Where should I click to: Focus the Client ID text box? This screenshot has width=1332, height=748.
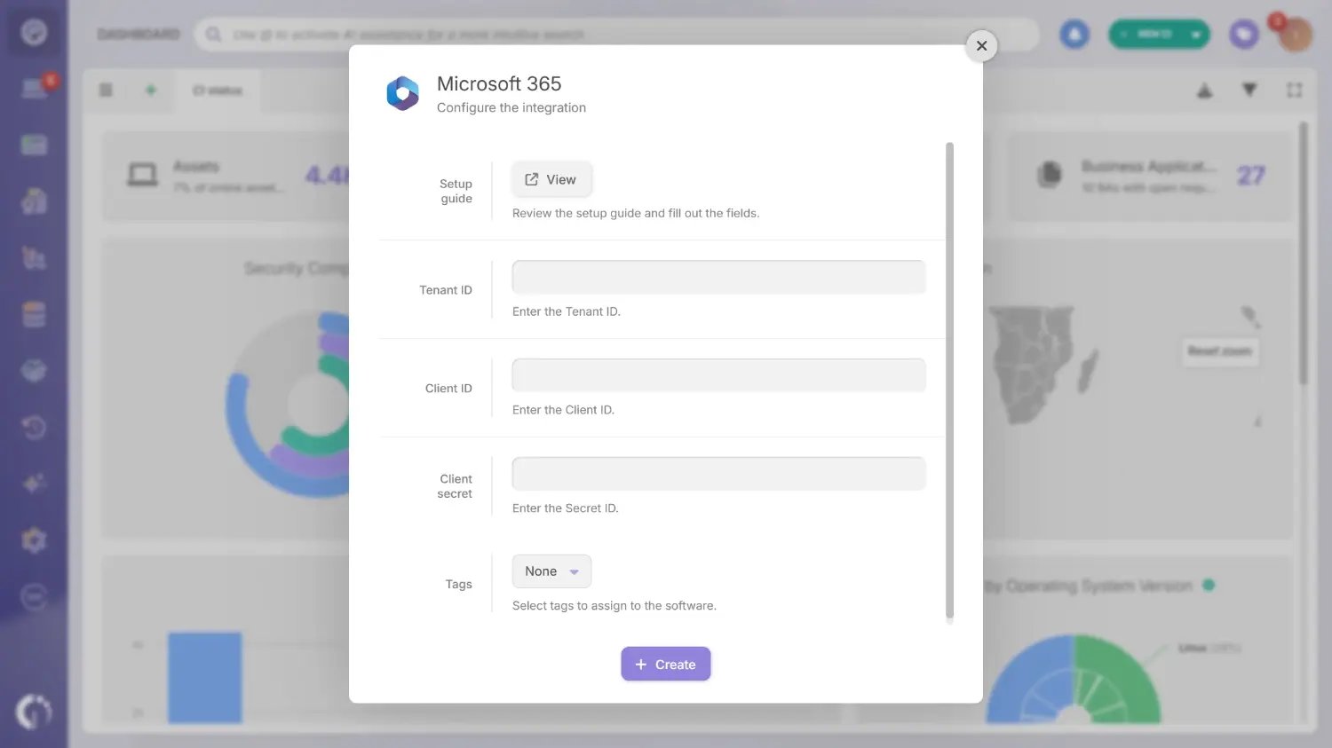click(718, 375)
